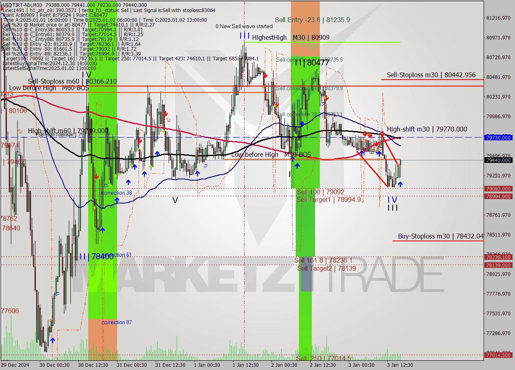Click the red 79092.000 price tag
Screen dimensions: 515x370
click(499, 189)
